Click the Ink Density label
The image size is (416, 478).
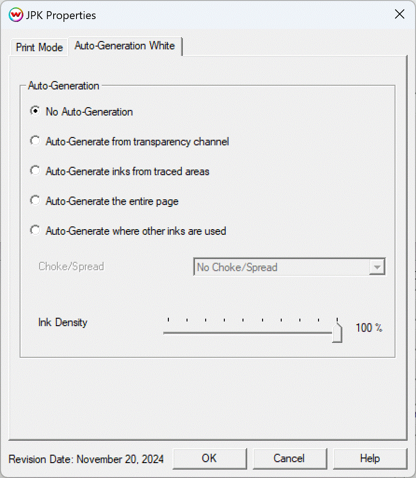point(62,322)
